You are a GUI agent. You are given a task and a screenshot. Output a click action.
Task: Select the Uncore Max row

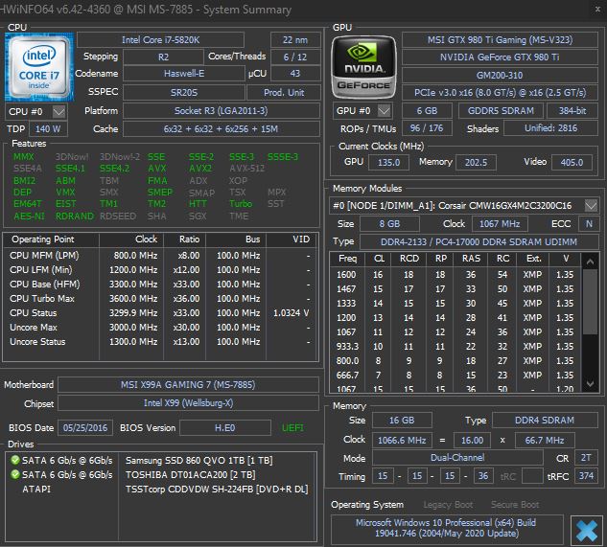160,328
